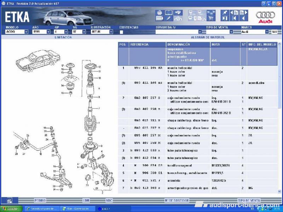Screen dimensions: 283x212
Task: Click the pushpin icon
Action: 225,13
